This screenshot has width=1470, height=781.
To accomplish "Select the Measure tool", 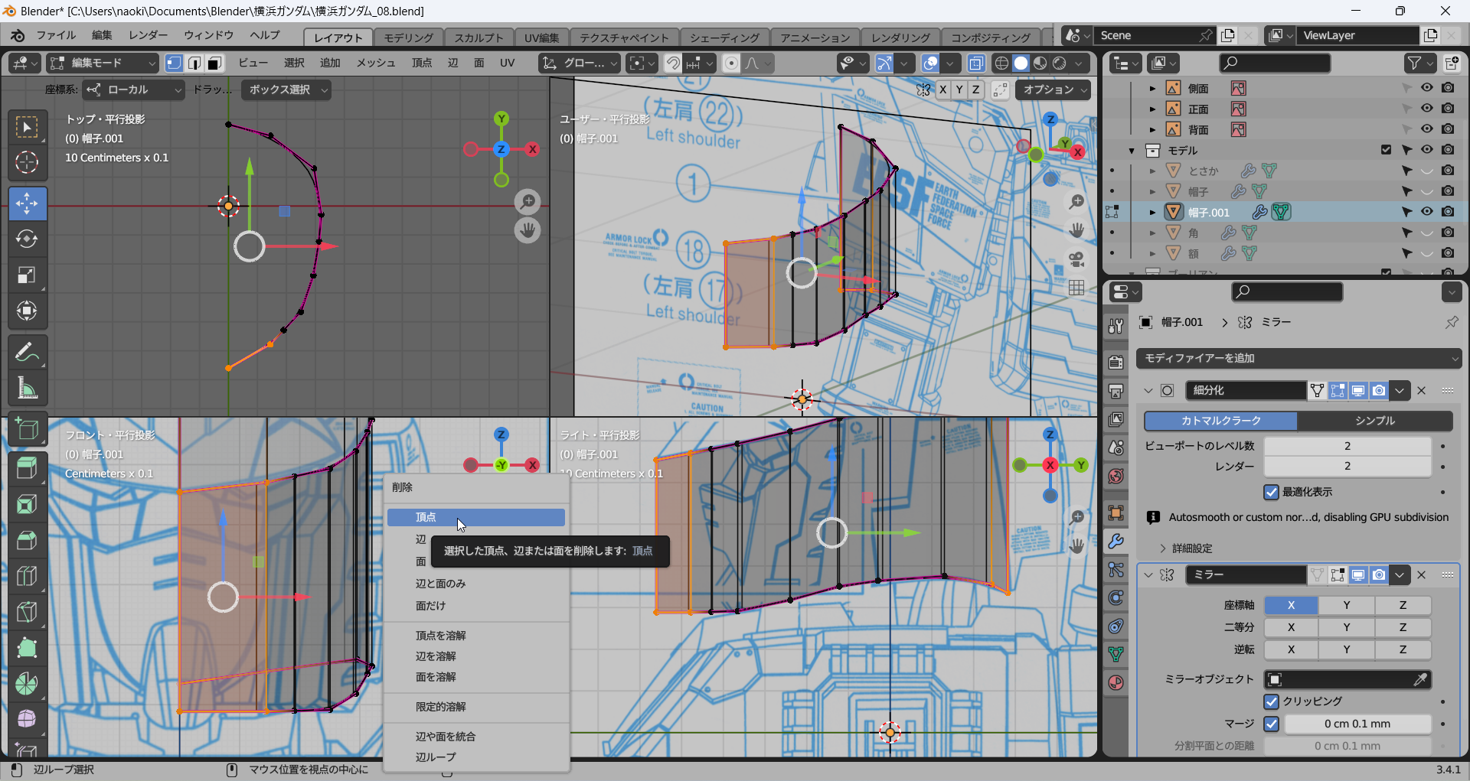I will (27, 389).
